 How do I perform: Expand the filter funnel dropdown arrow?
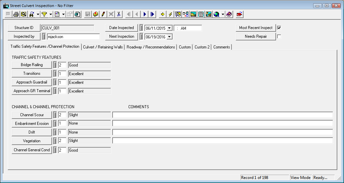(x=51, y=14)
